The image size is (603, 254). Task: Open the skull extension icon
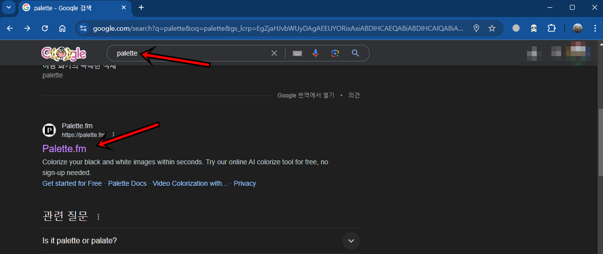coord(534,28)
